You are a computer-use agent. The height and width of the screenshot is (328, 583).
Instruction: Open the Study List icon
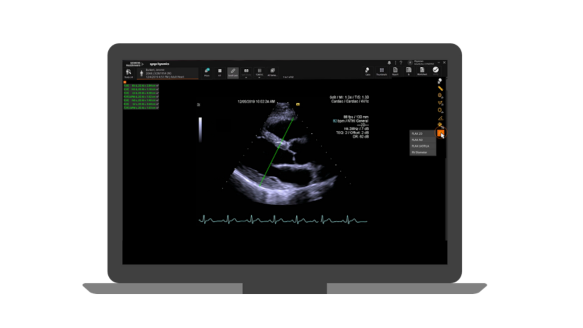[128, 73]
